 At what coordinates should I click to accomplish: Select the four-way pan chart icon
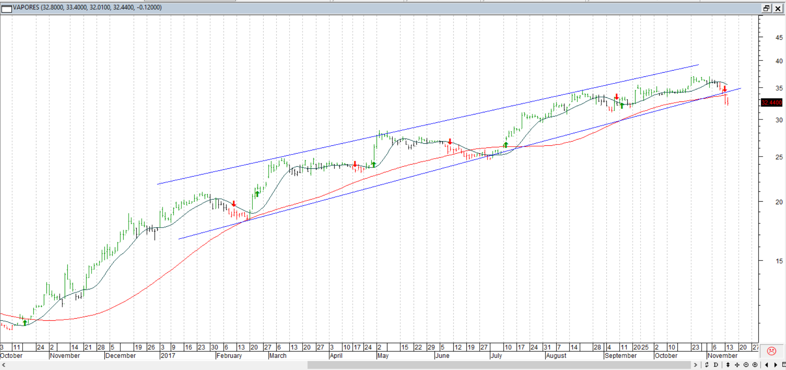737,365
